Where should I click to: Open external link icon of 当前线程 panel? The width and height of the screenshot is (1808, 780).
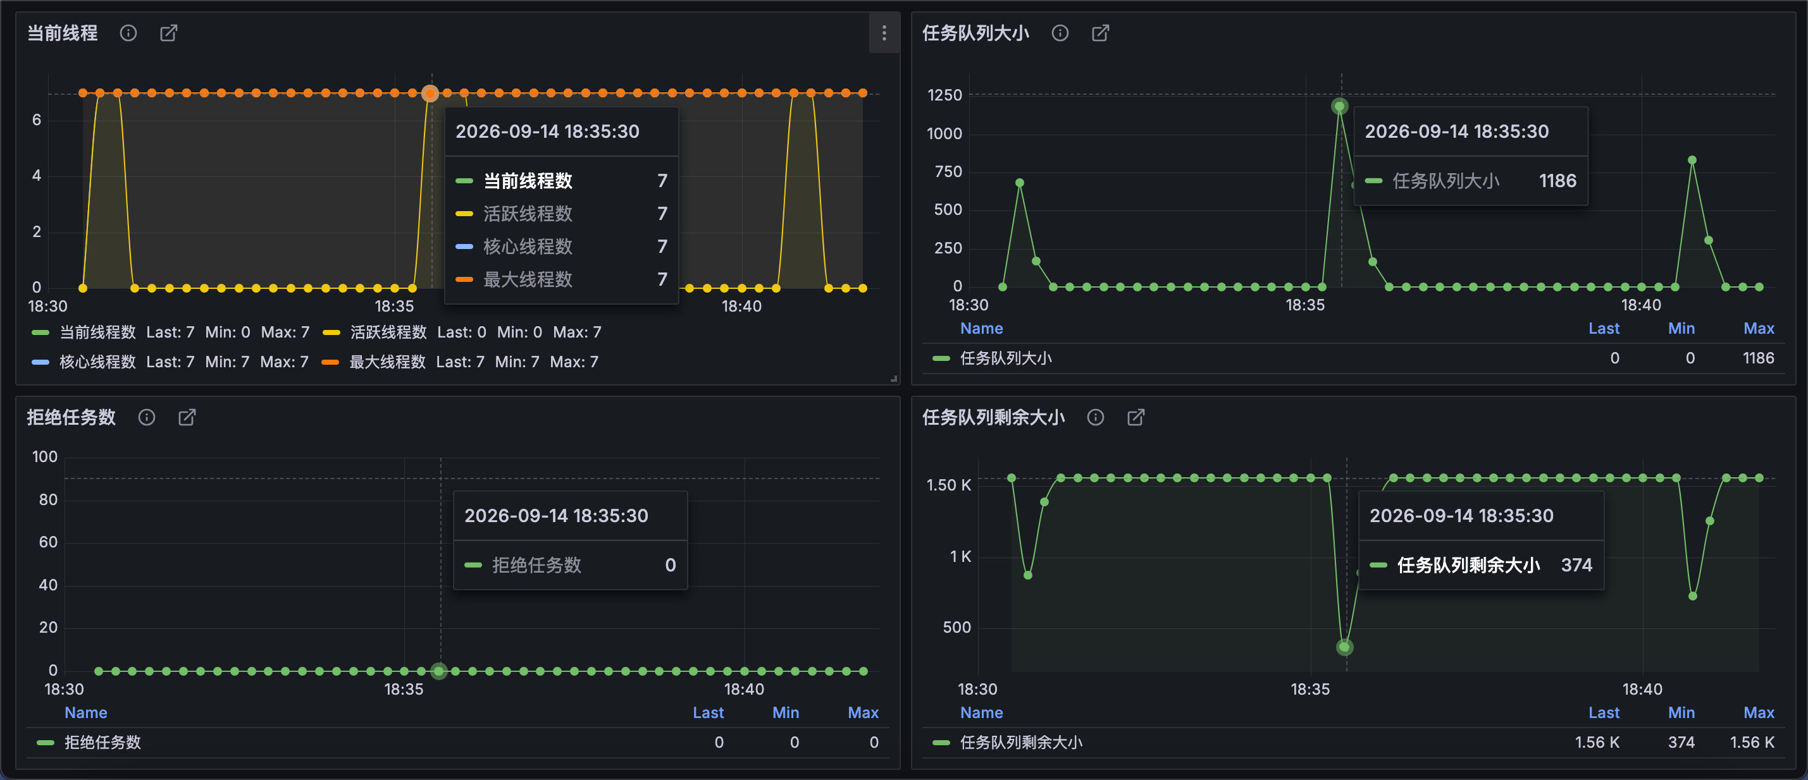(x=168, y=33)
